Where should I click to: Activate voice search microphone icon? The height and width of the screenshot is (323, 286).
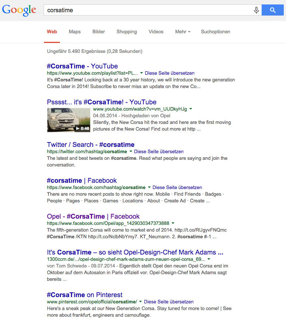coord(256,10)
